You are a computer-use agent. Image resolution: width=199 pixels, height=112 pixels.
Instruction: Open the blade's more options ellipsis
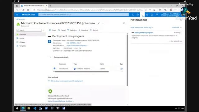[x=103, y=23]
